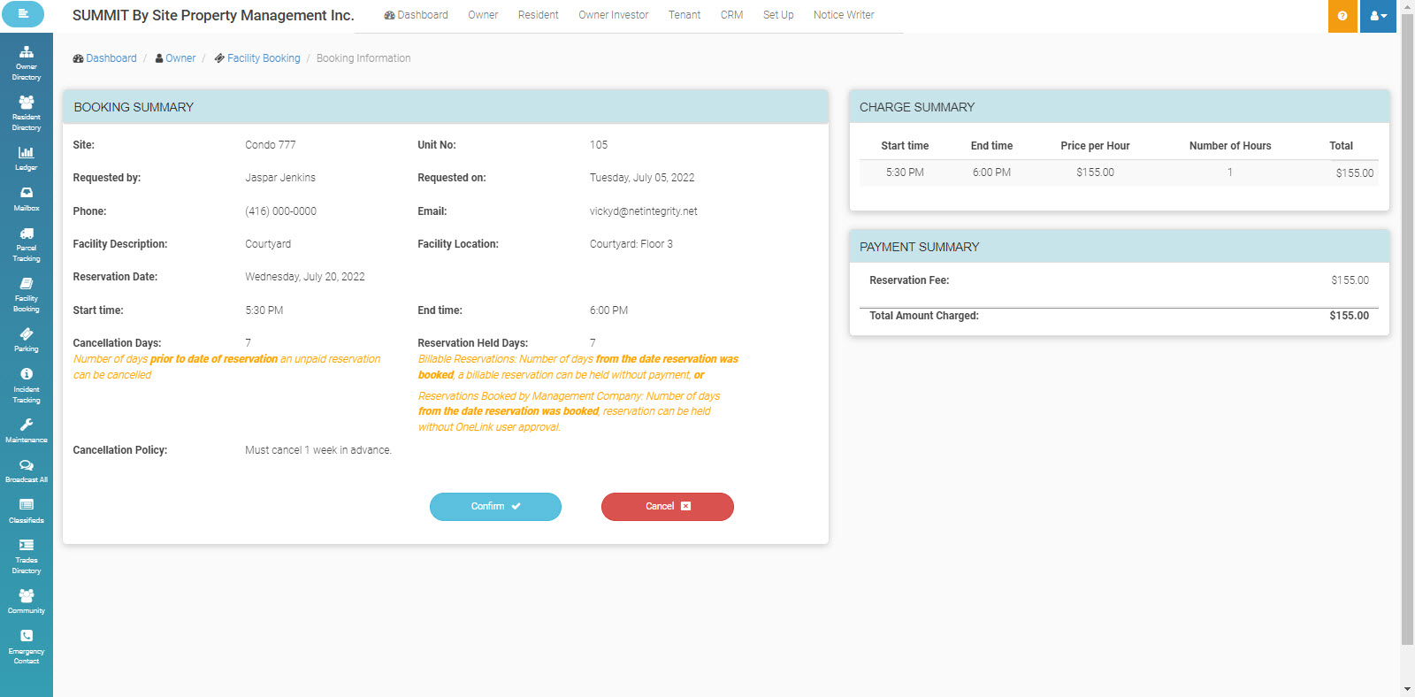Click the name Jaspar Jenkins
Viewport: 1415px width, 697px height.
pyautogui.click(x=280, y=178)
